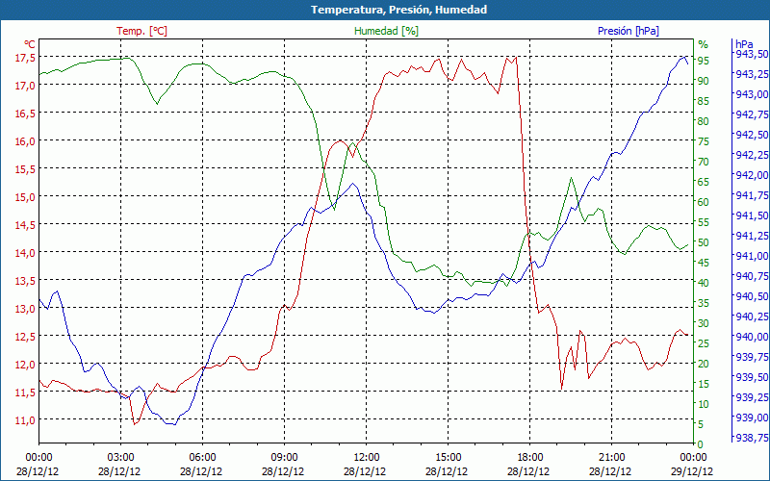This screenshot has width=770, height=481.
Task: Click the '09:00' time axis label
Action: click(x=284, y=458)
